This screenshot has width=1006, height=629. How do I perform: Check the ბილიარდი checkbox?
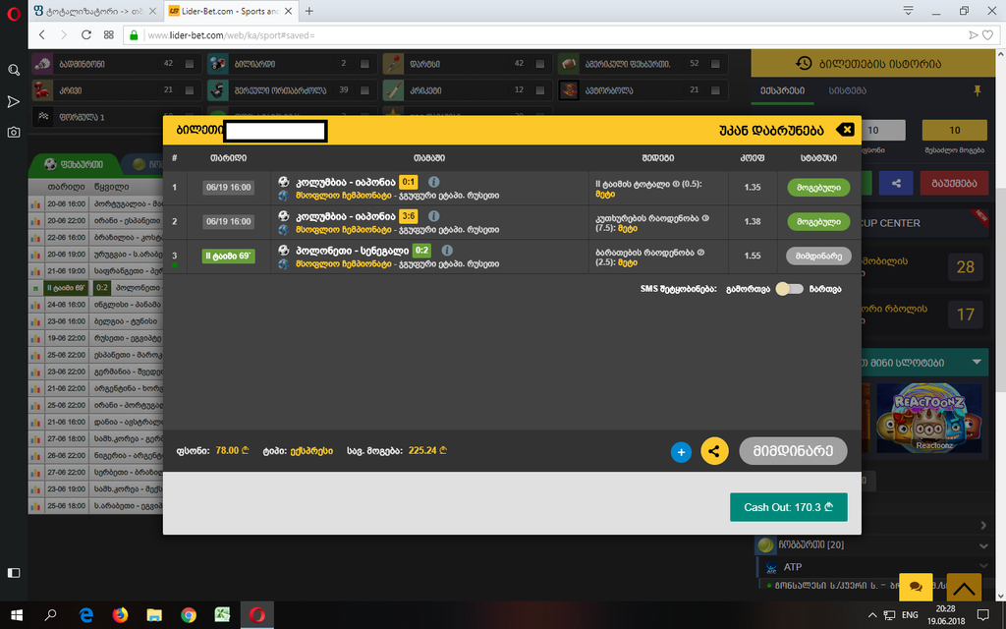tap(364, 64)
